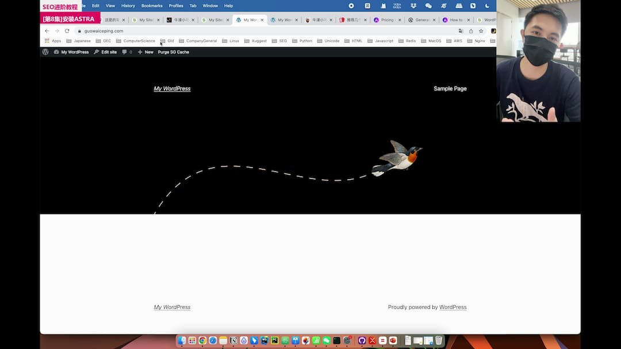Click Purge SG Cache in admin bar
Screen dimensions: 621x349
click(173, 52)
